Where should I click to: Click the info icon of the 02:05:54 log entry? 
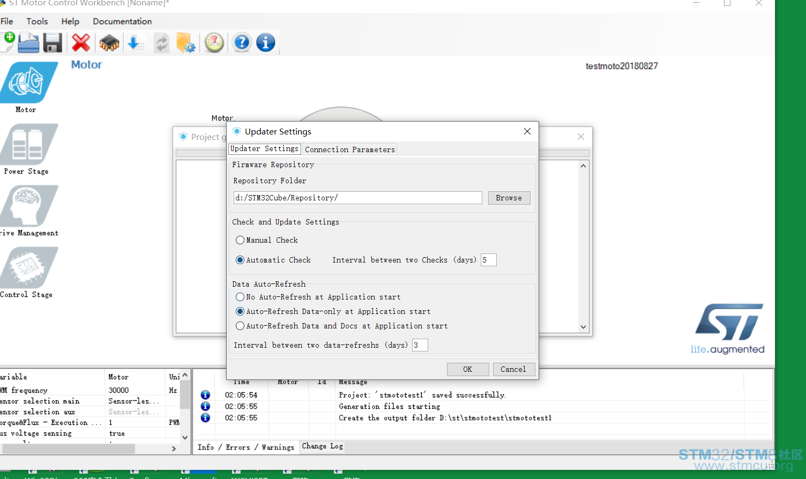pyautogui.click(x=205, y=395)
